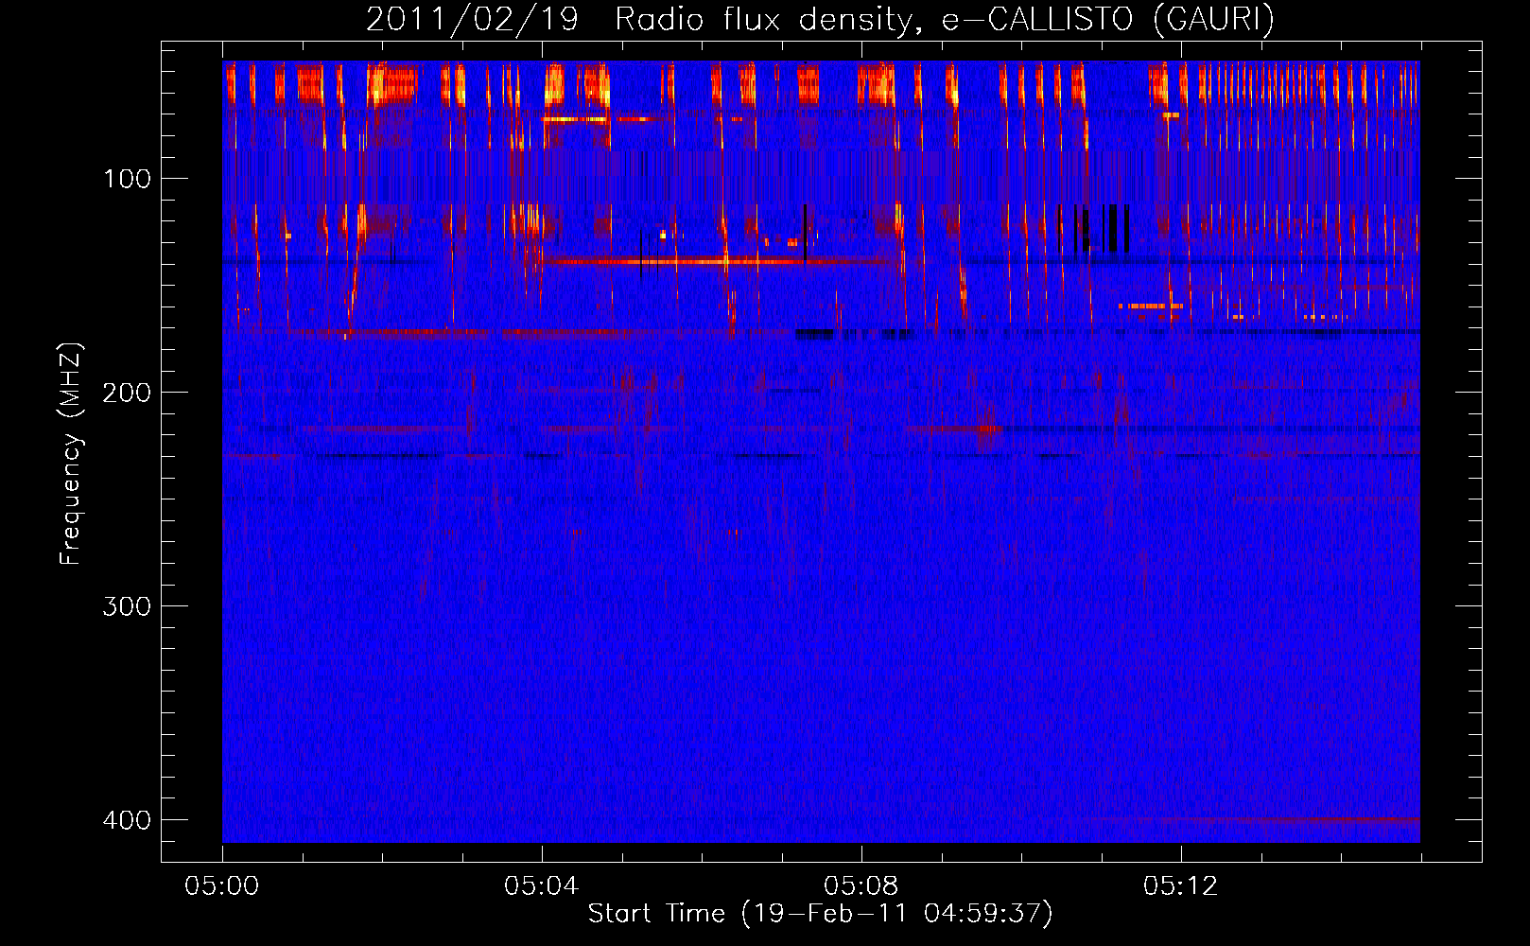Click the 05:00 time axis label

[x=222, y=886]
